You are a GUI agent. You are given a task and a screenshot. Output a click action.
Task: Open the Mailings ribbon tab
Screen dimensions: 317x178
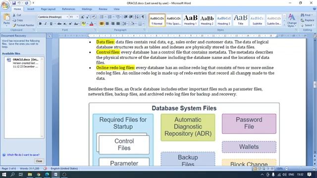click(87, 9)
